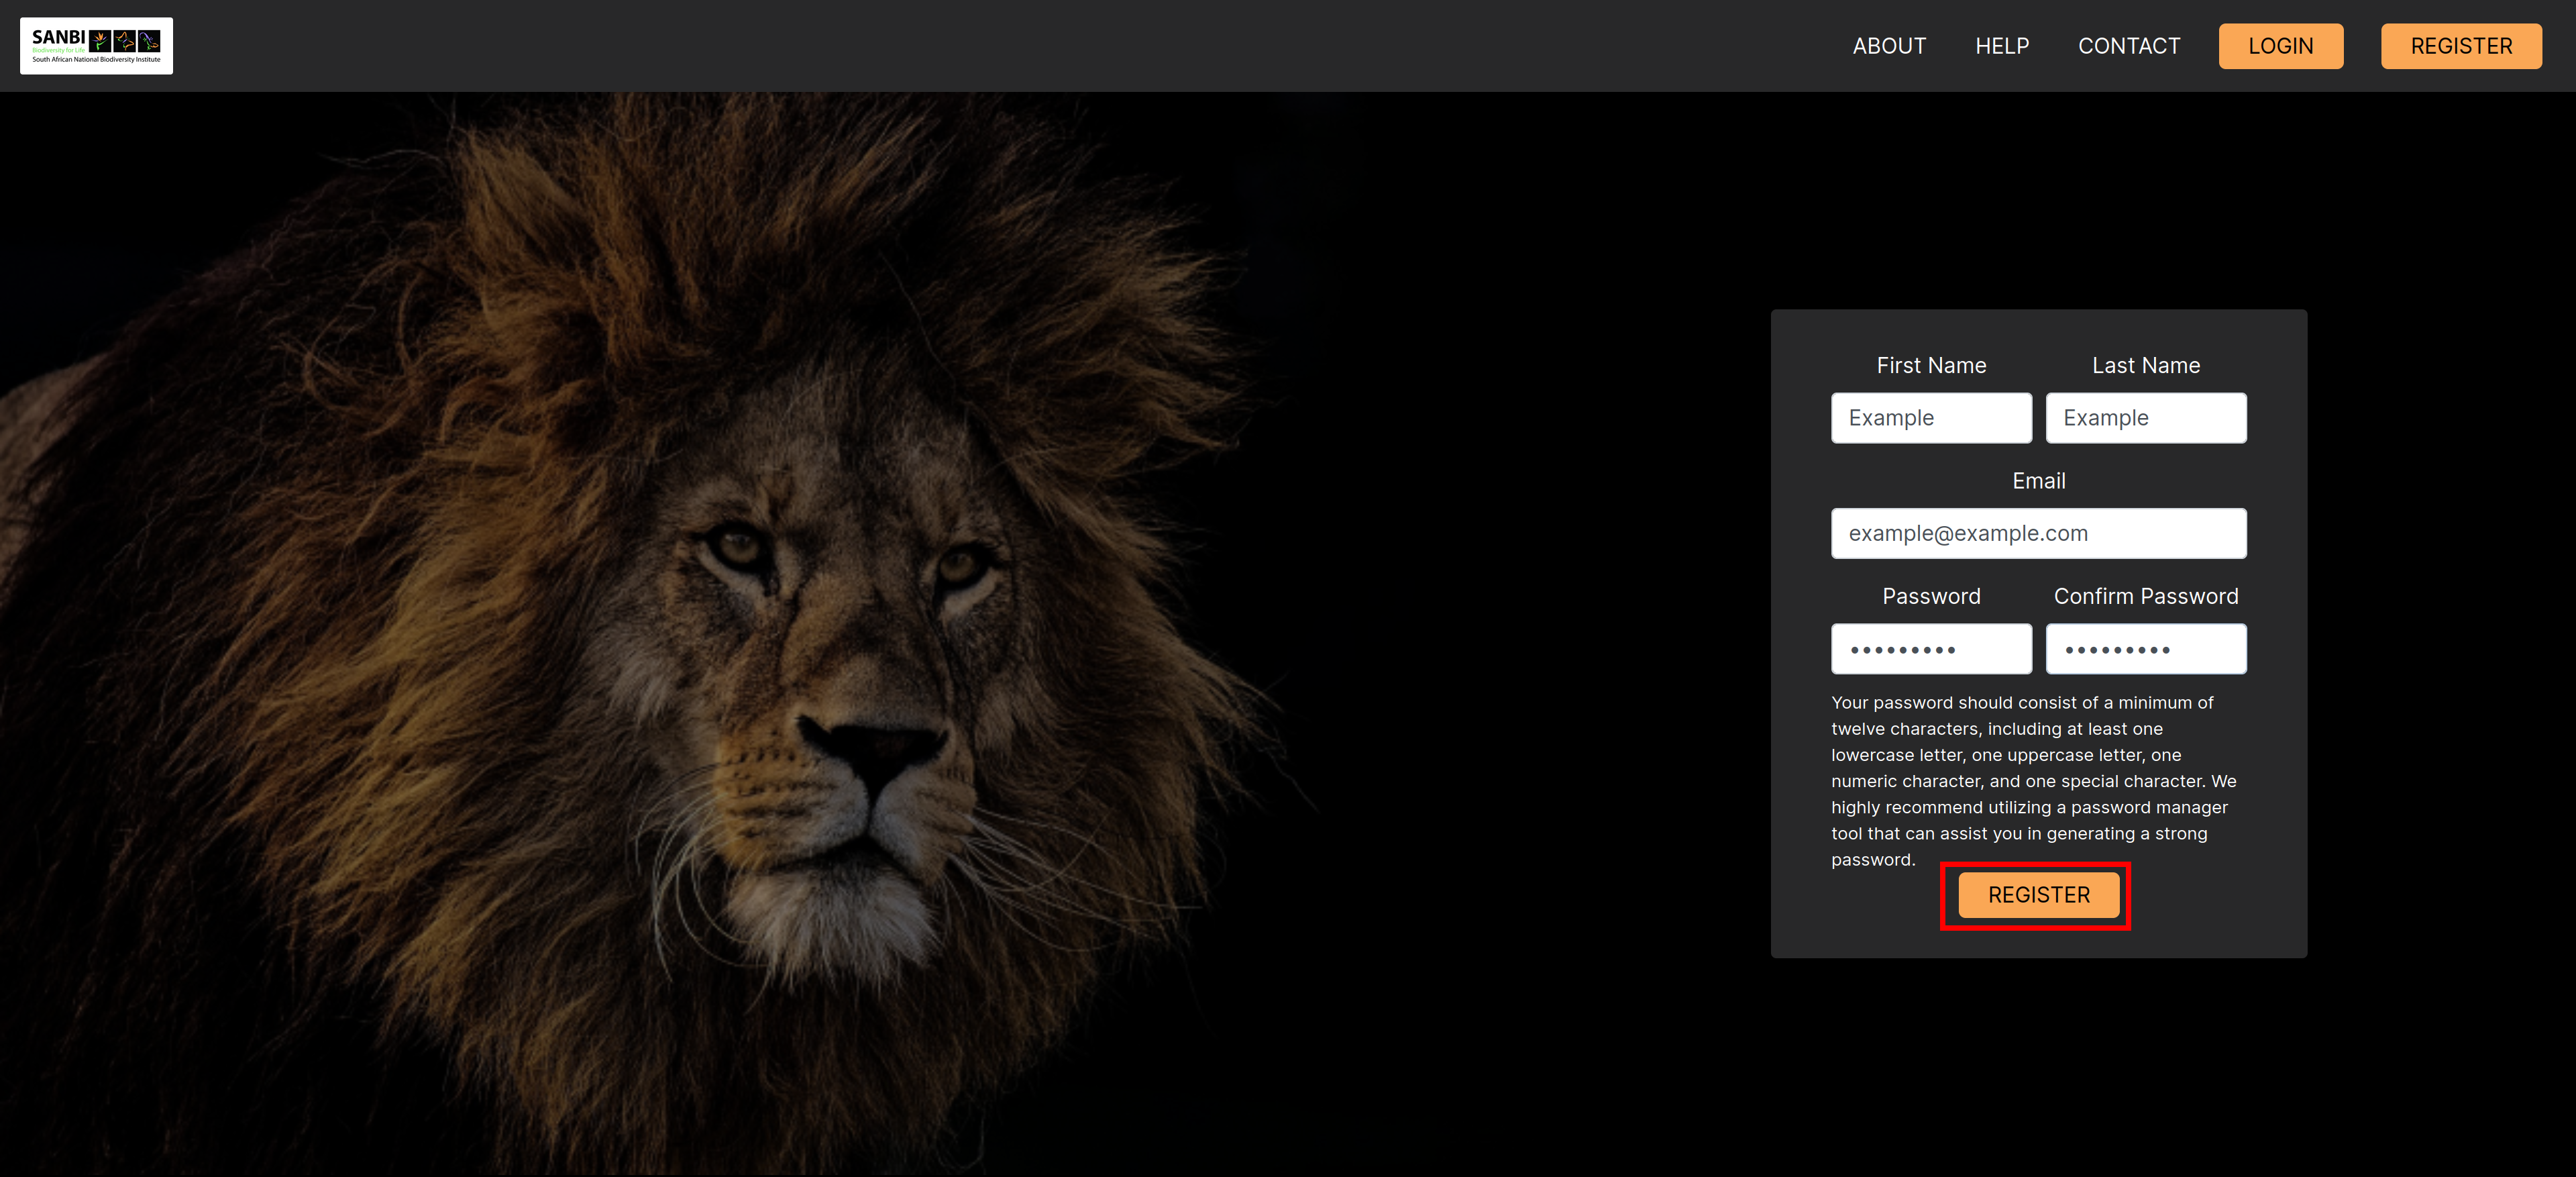
Task: Click the 'Email' label text
Action: [2038, 481]
